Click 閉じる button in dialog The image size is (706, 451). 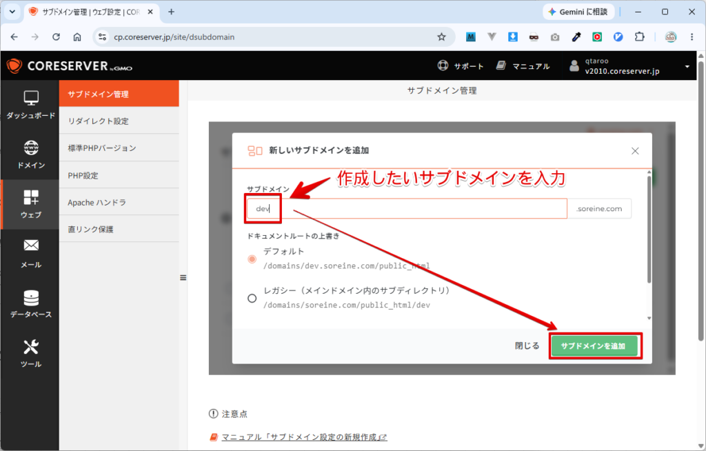tap(527, 345)
